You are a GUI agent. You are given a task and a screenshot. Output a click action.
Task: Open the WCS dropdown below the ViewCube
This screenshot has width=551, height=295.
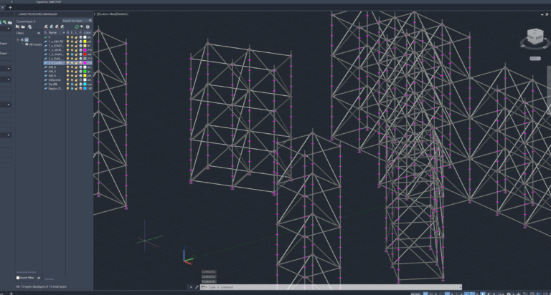[534, 59]
